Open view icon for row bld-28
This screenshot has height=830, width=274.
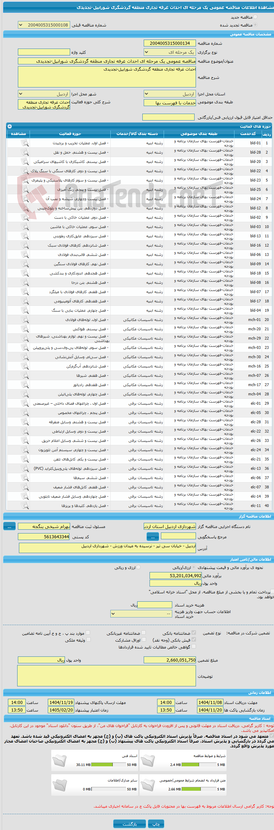point(25,152)
